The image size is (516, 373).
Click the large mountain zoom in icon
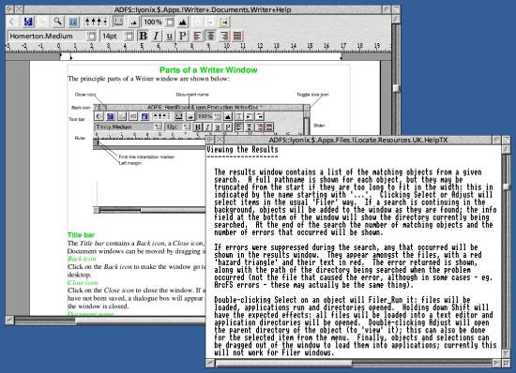pos(183,22)
